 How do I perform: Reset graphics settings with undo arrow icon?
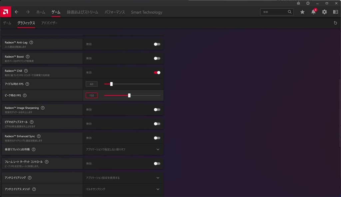pos(335,23)
